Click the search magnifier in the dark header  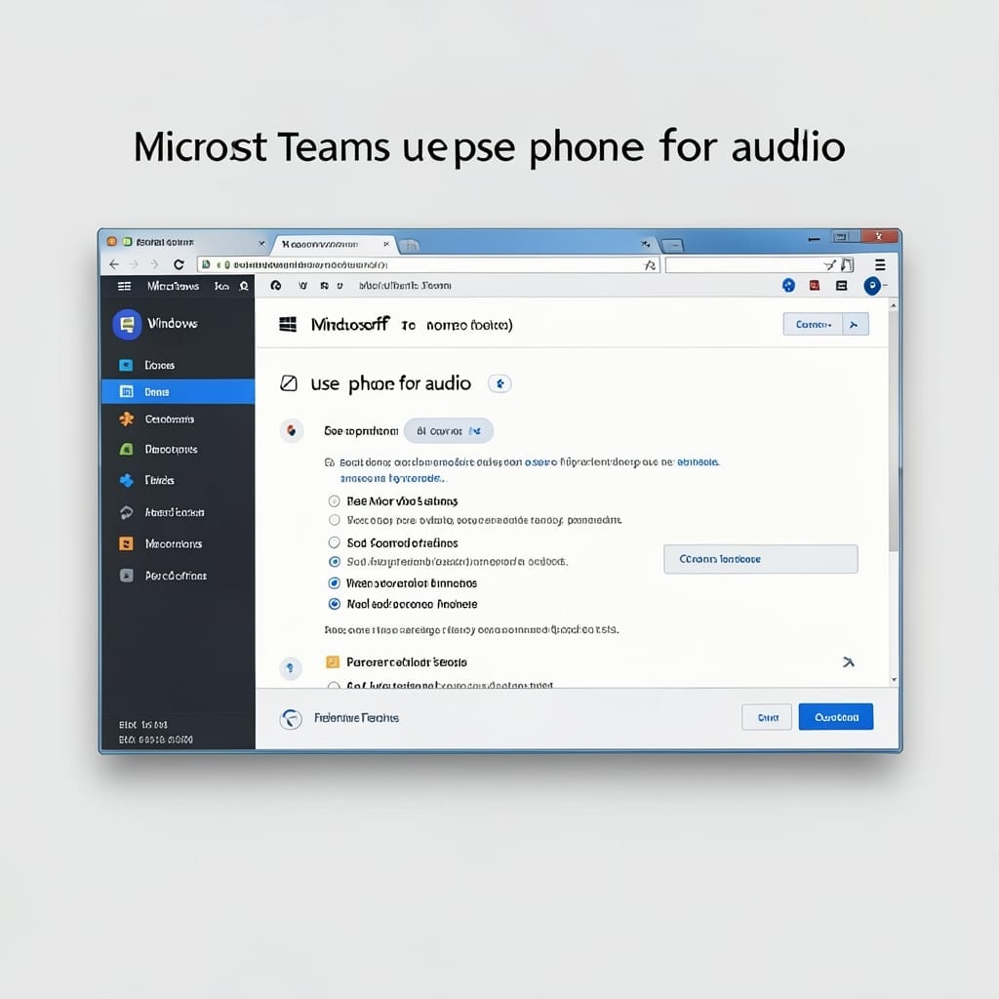coord(243,286)
